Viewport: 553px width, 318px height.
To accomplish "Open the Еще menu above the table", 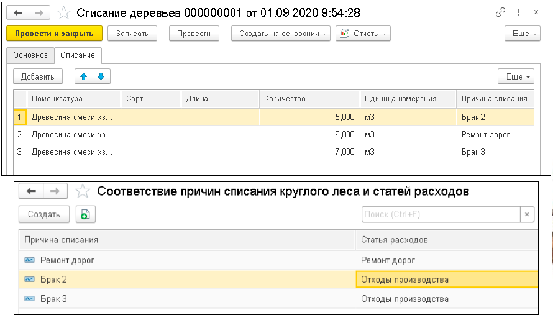I will [x=516, y=76].
